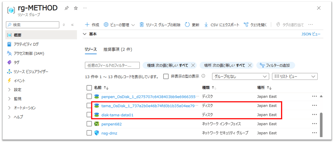The image size is (334, 143).
Task: Open the リスト ビュー dropdown
Action: point(294,76)
